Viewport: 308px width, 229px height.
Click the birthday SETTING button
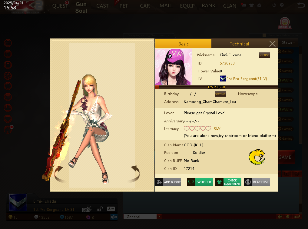pyautogui.click(x=220, y=94)
